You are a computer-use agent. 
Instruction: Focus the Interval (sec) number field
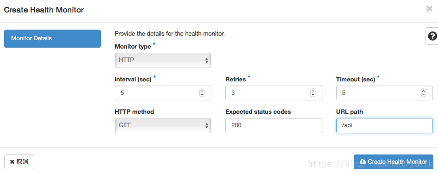(x=163, y=93)
